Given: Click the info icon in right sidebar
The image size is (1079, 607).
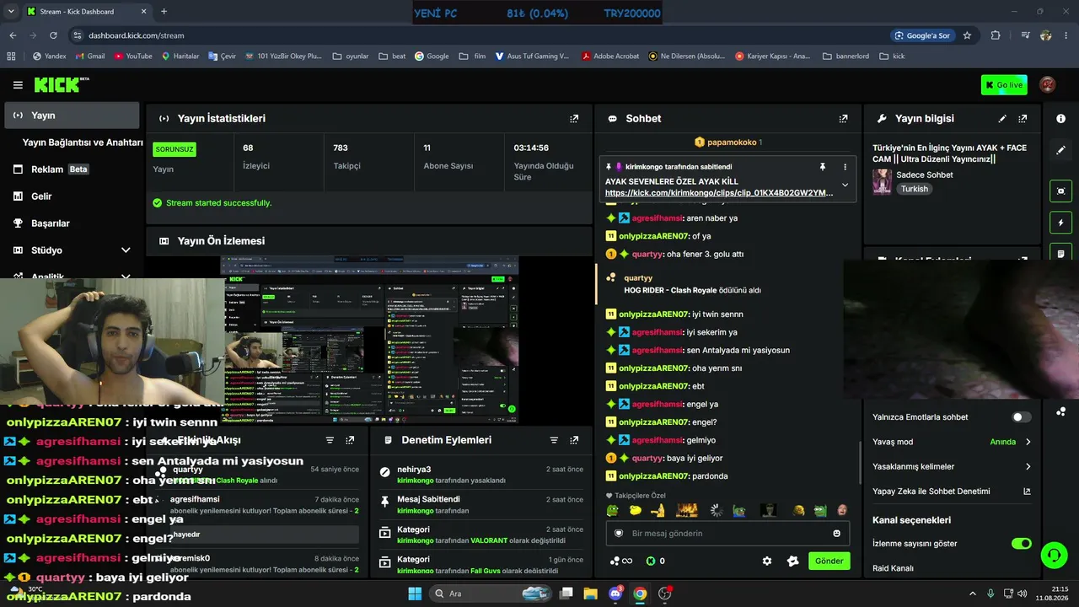Looking at the screenshot, I should click(1060, 119).
